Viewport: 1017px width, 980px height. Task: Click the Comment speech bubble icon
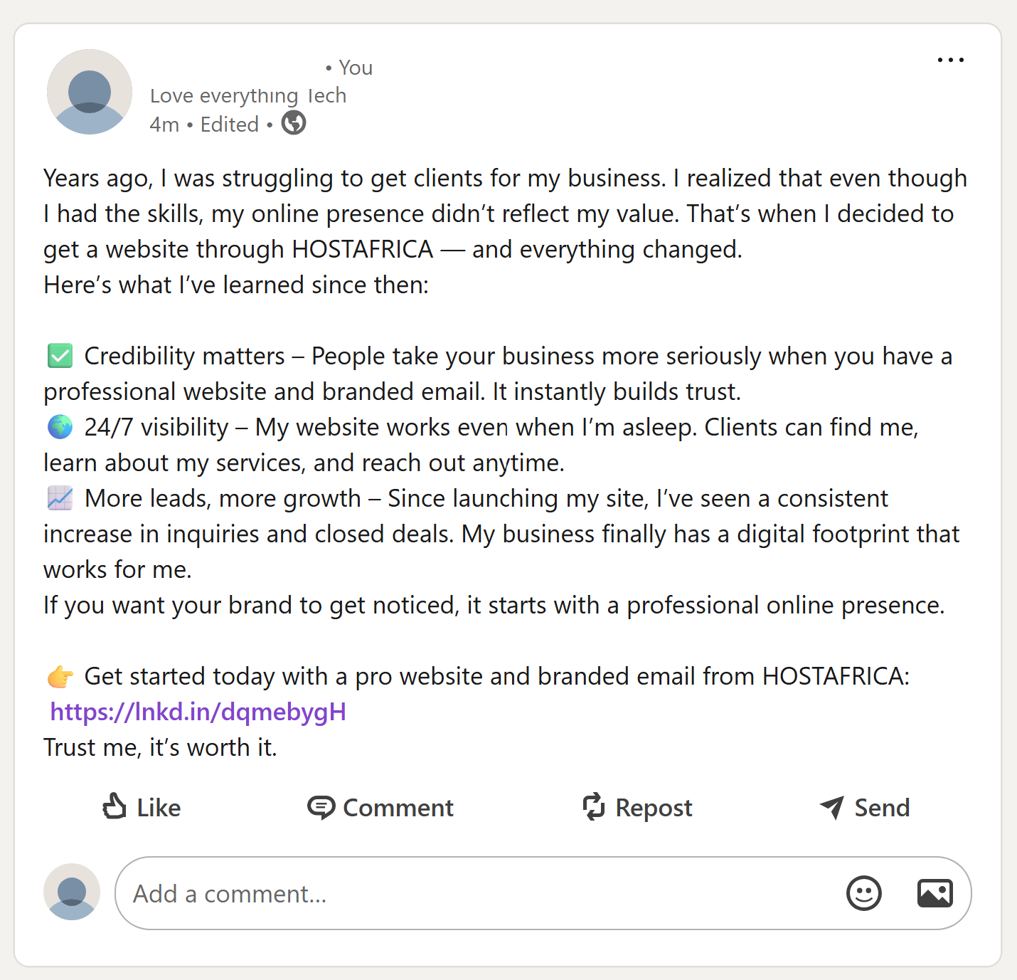click(x=321, y=808)
